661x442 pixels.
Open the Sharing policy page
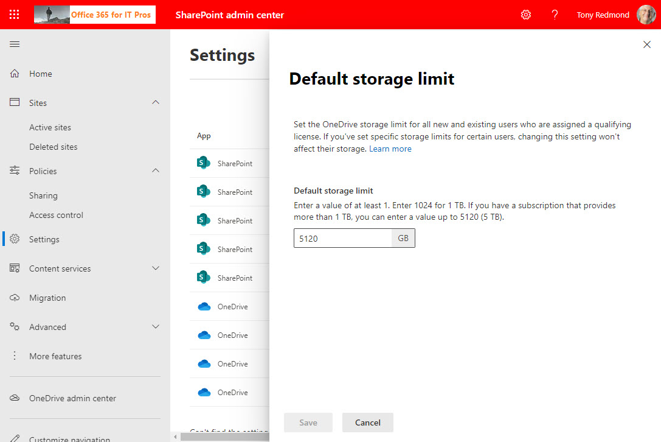click(43, 196)
